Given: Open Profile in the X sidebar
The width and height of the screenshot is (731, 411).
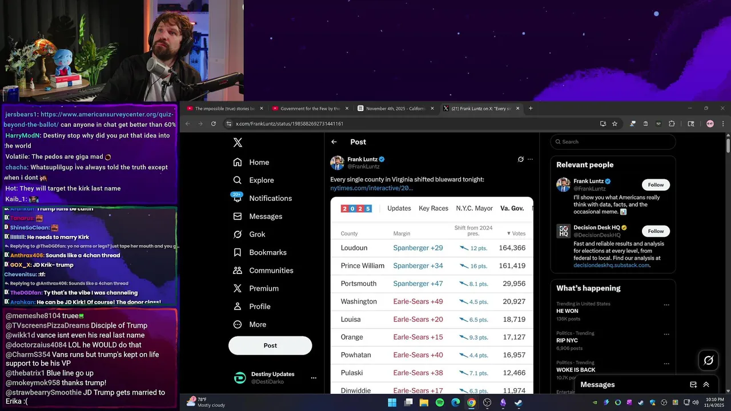Looking at the screenshot, I should (x=252, y=307).
